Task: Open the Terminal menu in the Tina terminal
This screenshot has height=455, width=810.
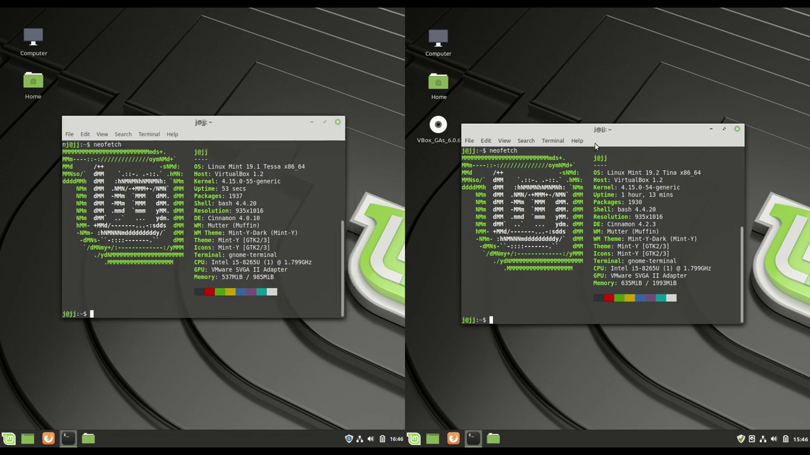Action: tap(552, 140)
